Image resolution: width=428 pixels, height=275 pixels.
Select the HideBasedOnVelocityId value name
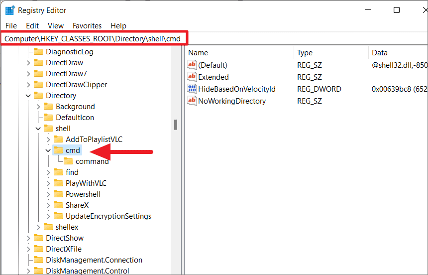tap(237, 89)
